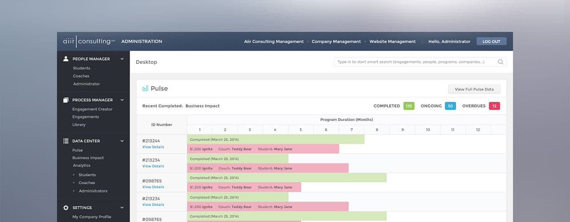This screenshot has height=222, width=570.
Task: Click the ID Number column header
Action: coord(162,125)
